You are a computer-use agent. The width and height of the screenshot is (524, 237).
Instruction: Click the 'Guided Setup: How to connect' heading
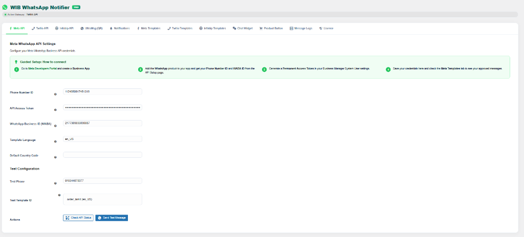click(43, 62)
